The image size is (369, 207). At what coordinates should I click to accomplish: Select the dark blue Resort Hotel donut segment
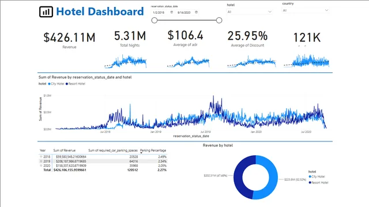click(x=238, y=177)
